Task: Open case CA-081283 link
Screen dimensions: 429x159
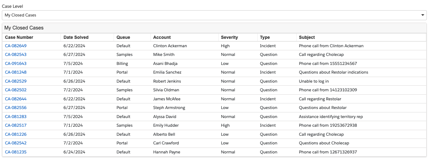Action: point(16,116)
